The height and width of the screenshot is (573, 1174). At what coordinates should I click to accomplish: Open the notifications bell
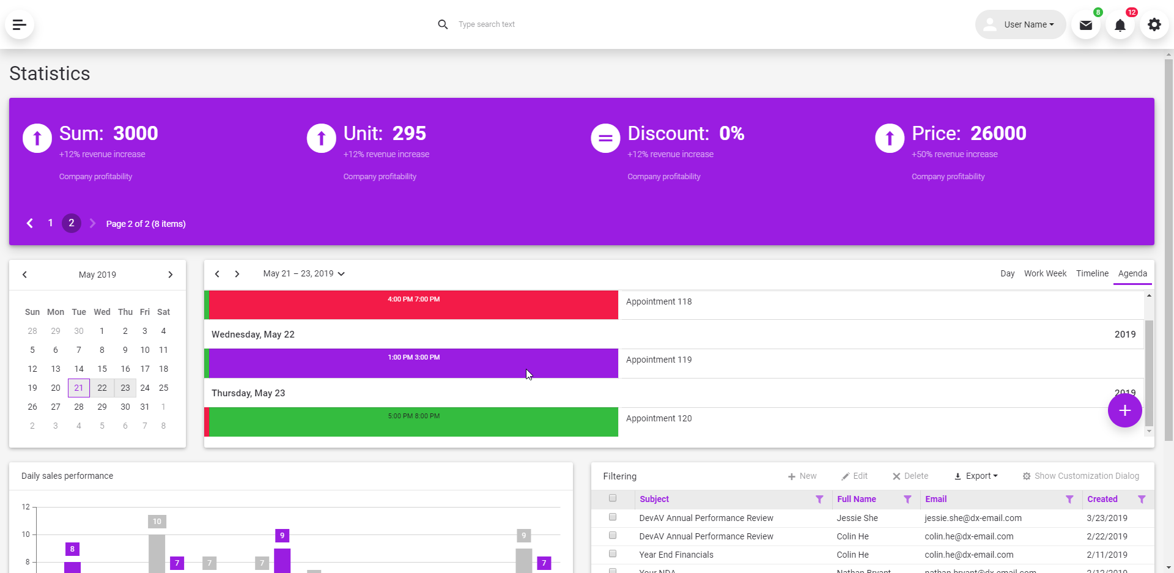[1120, 25]
